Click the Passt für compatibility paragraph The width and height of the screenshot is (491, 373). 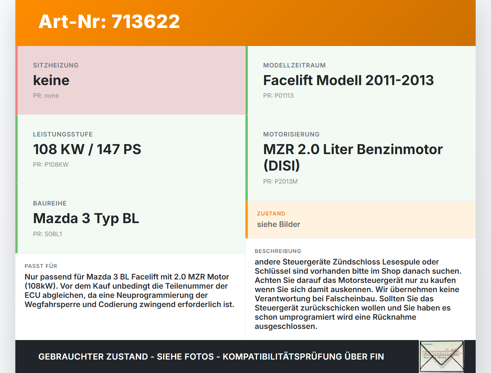point(130,291)
